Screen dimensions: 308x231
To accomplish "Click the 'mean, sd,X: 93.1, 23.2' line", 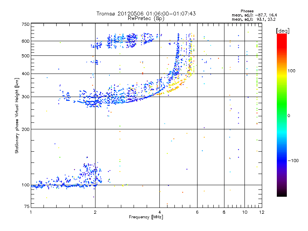I will [254, 19].
